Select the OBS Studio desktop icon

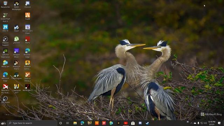5,99
